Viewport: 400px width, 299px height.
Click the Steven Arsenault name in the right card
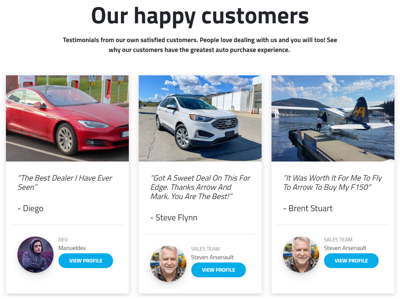point(345,248)
